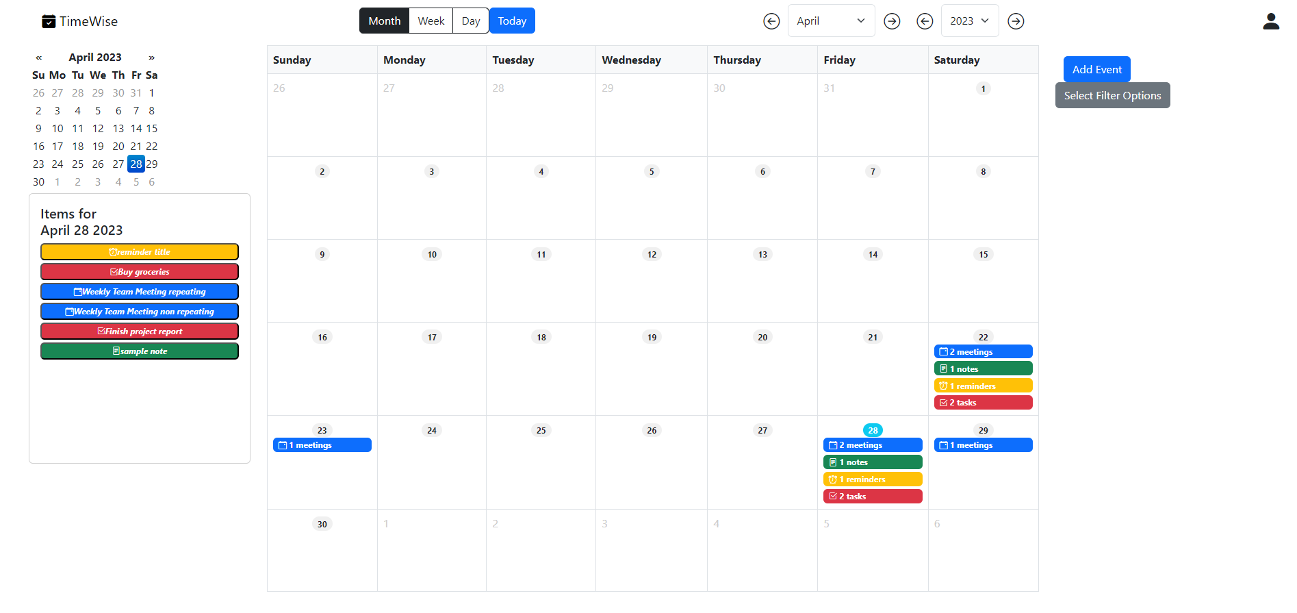The width and height of the screenshot is (1297, 613).
Task: Go to previous year with left arrow
Action: click(925, 21)
